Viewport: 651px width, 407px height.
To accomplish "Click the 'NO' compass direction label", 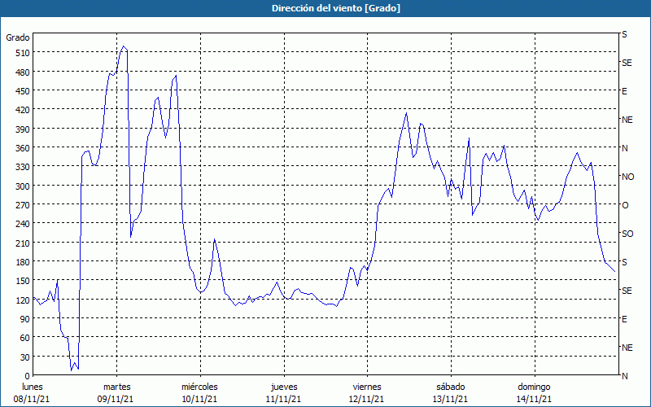I will click(627, 177).
